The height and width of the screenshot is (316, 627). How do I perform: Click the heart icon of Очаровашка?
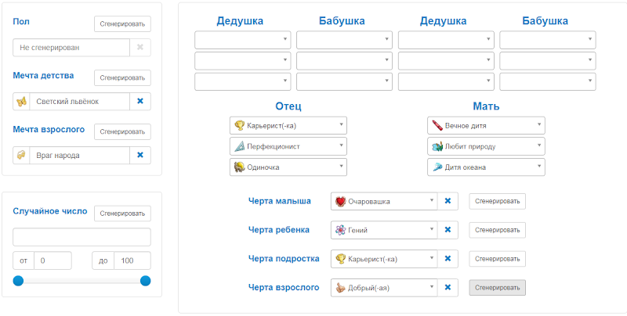(x=340, y=202)
